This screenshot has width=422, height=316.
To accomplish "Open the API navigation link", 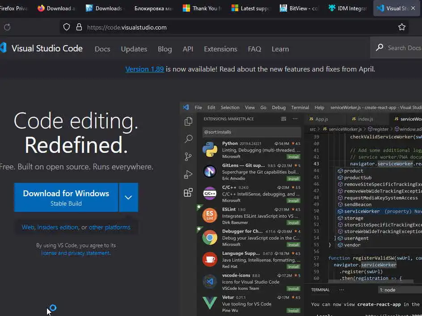I will pos(188,49).
